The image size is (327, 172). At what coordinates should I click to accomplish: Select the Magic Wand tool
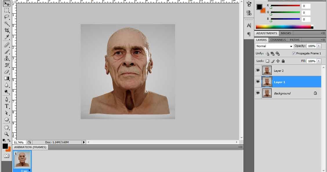(7, 24)
